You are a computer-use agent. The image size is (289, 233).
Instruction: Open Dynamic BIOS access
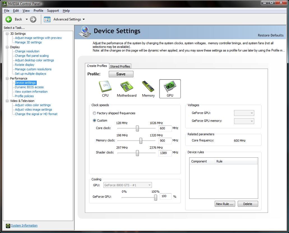point(29,87)
